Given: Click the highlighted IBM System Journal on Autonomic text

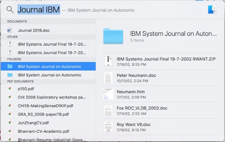Looking at the screenshot, I should (50, 66).
